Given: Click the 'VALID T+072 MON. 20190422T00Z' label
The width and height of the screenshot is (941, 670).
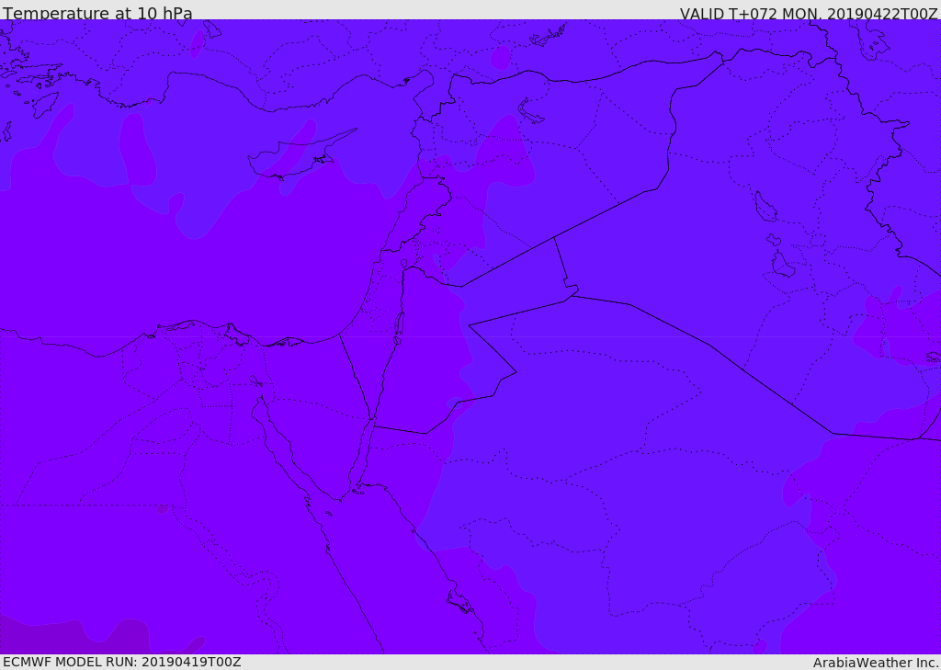Looking at the screenshot, I should pyautogui.click(x=809, y=13).
